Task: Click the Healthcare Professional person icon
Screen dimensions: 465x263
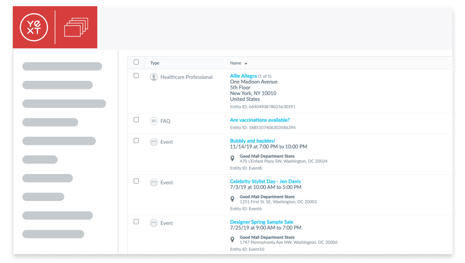Action: point(154,77)
